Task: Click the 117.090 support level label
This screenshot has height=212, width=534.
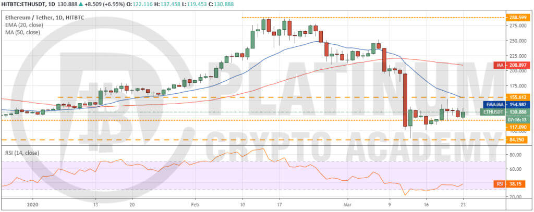Action: coord(517,127)
